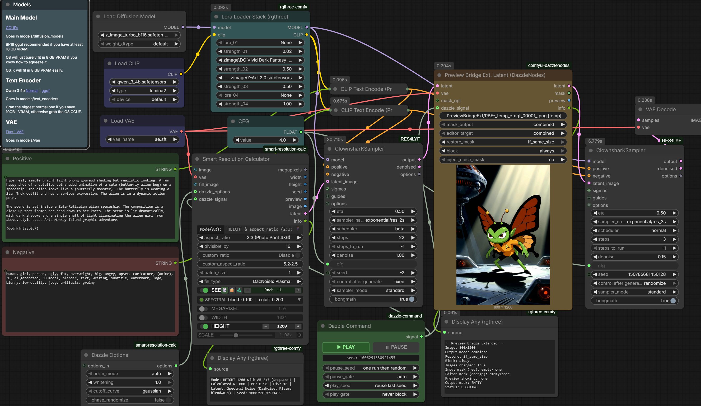Viewport: 701px width, 406px height.
Task: Click the minus button in the SEED row
Action: coord(247,290)
